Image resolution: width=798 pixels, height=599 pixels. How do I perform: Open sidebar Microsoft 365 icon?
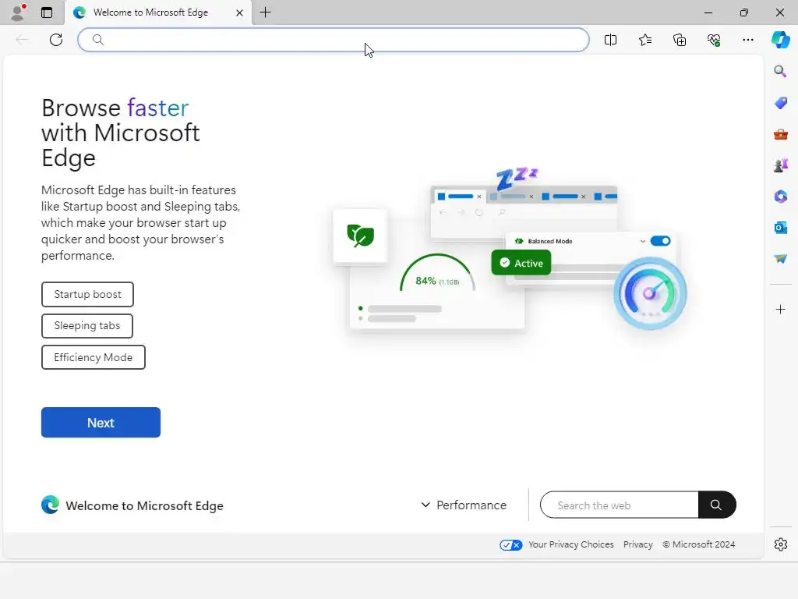(780, 197)
